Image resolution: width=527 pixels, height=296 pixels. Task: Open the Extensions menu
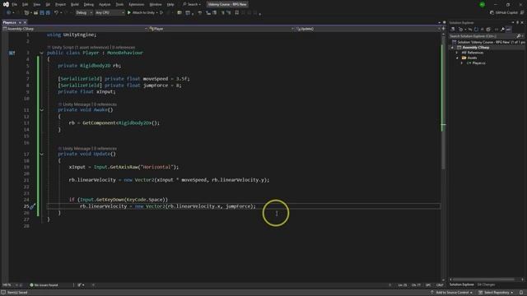click(137, 4)
